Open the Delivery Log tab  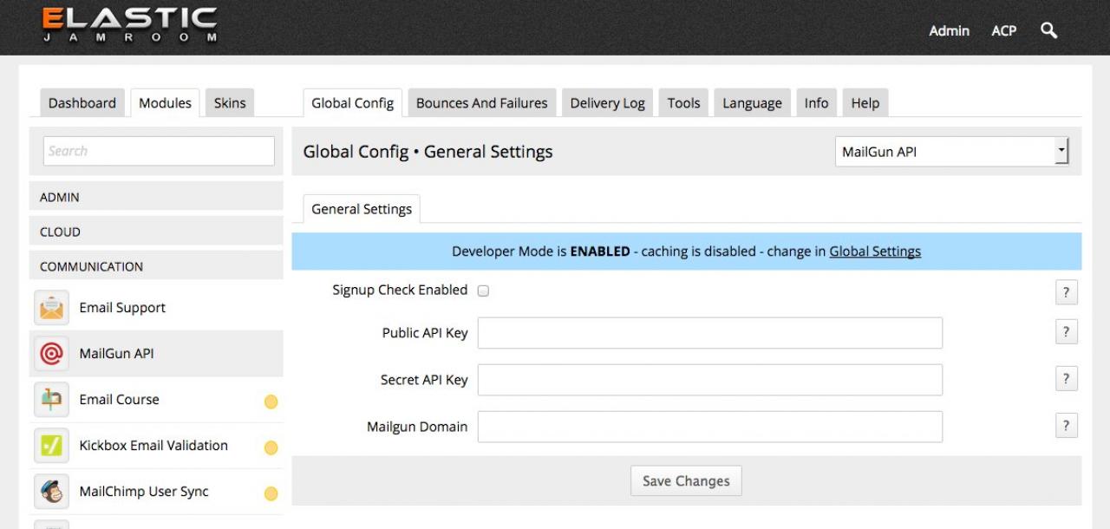click(607, 103)
